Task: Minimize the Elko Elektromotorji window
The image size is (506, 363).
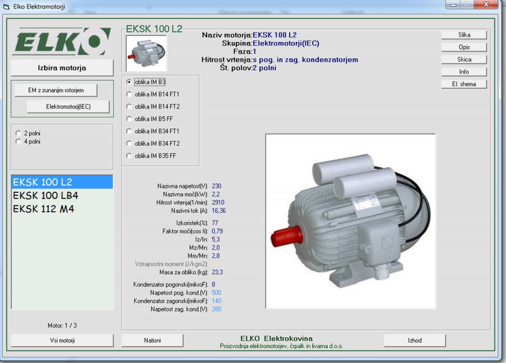Action: (x=453, y=5)
